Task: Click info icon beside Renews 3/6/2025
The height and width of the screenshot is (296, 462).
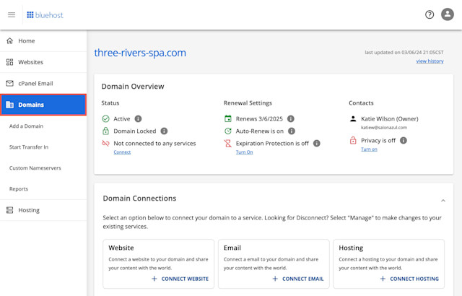Action: point(290,118)
